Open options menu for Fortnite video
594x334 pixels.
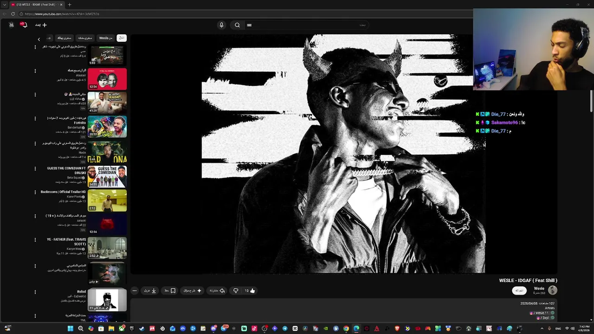coord(35,118)
